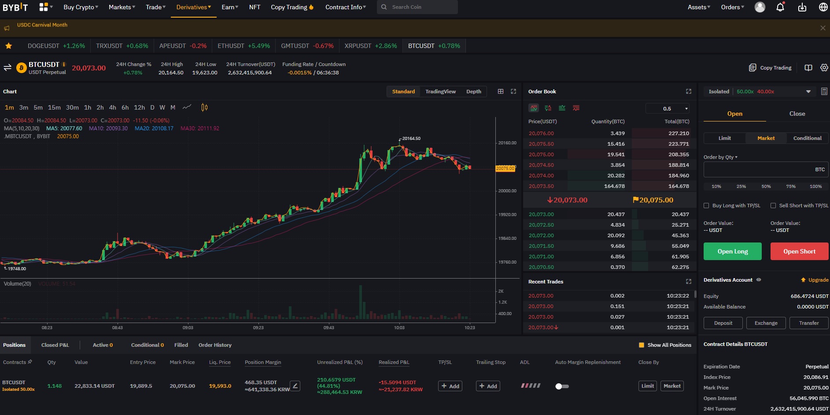Open trading preferences gear icon
The width and height of the screenshot is (830, 415).
(x=824, y=68)
